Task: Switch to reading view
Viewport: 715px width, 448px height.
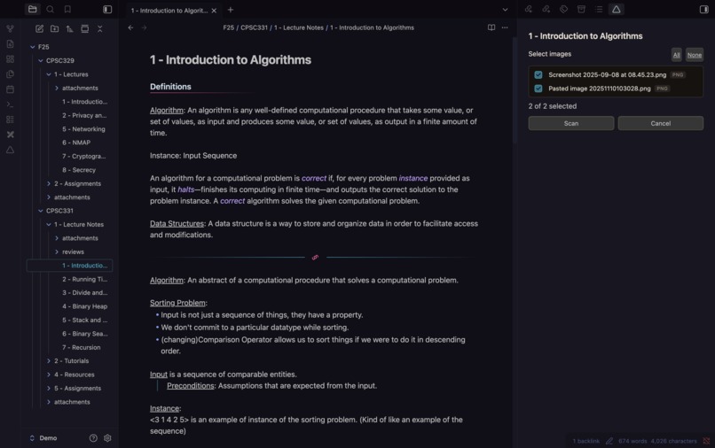Action: point(491,27)
